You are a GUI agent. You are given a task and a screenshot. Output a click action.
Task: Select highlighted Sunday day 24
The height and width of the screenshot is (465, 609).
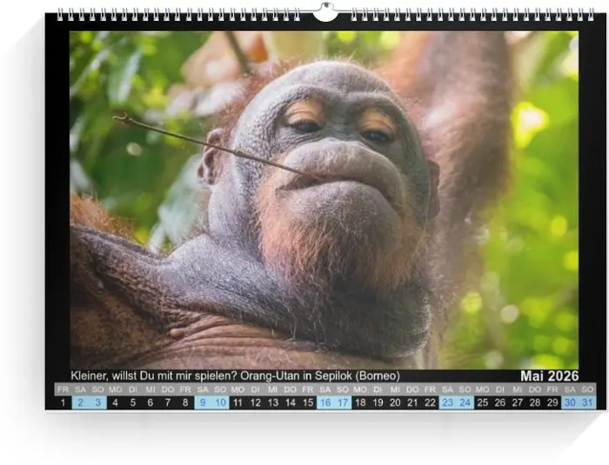click(x=465, y=402)
